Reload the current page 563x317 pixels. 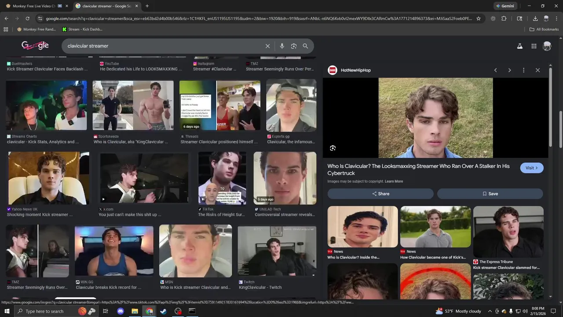tap(27, 18)
